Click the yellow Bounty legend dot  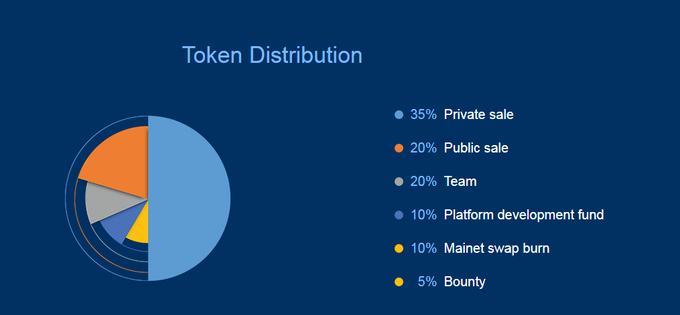point(399,282)
